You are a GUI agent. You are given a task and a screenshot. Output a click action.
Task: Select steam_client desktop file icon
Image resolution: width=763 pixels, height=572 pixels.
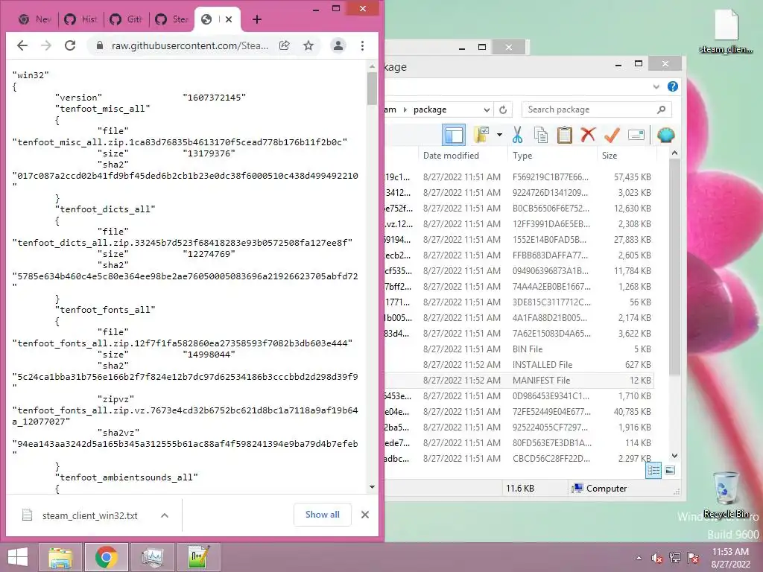tap(726, 31)
